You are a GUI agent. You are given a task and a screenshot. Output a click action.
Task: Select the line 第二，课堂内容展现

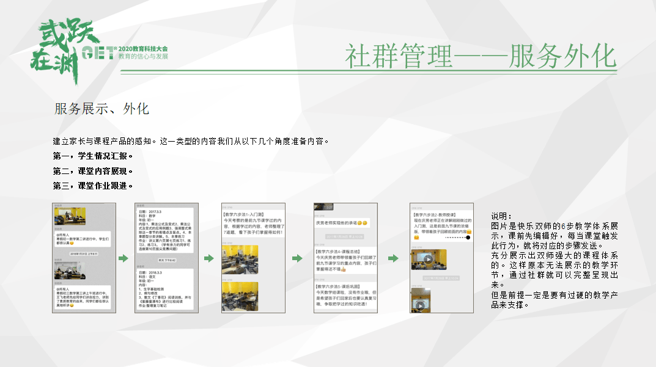(92, 171)
